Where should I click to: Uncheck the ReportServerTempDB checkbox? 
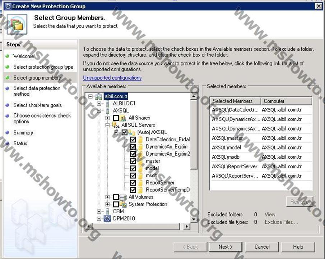pyautogui.click(x=133, y=190)
